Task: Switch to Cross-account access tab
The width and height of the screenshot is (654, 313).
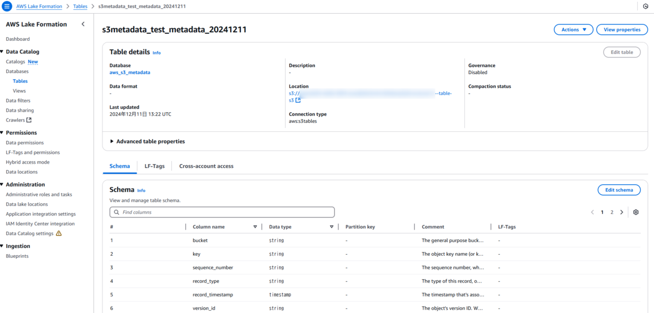Action: pyautogui.click(x=206, y=166)
